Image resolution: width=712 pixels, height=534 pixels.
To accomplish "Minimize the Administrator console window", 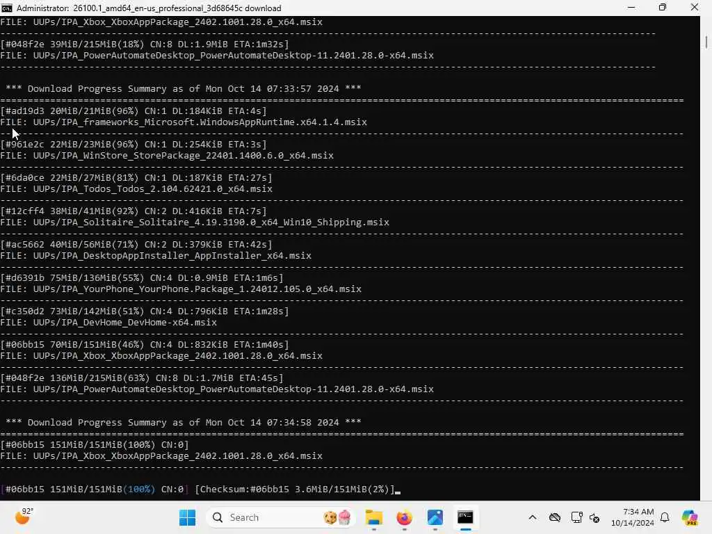I will 631,8.
